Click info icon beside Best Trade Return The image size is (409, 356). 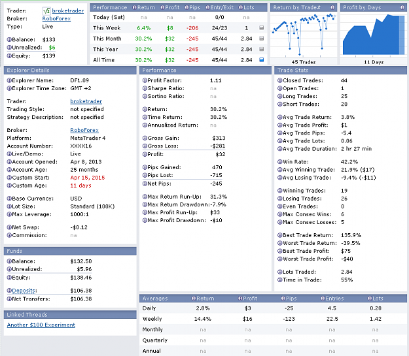(x=280, y=235)
